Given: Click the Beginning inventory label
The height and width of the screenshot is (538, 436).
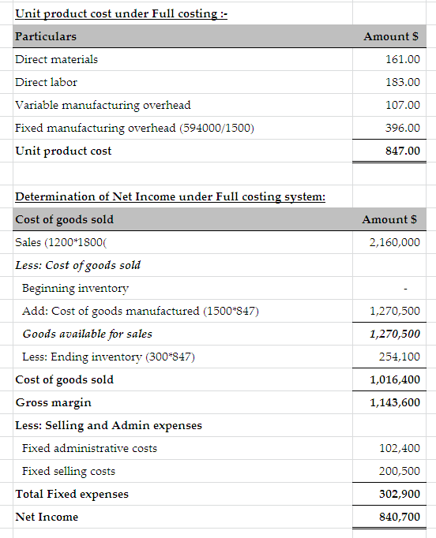Looking at the screenshot, I should (x=75, y=288).
